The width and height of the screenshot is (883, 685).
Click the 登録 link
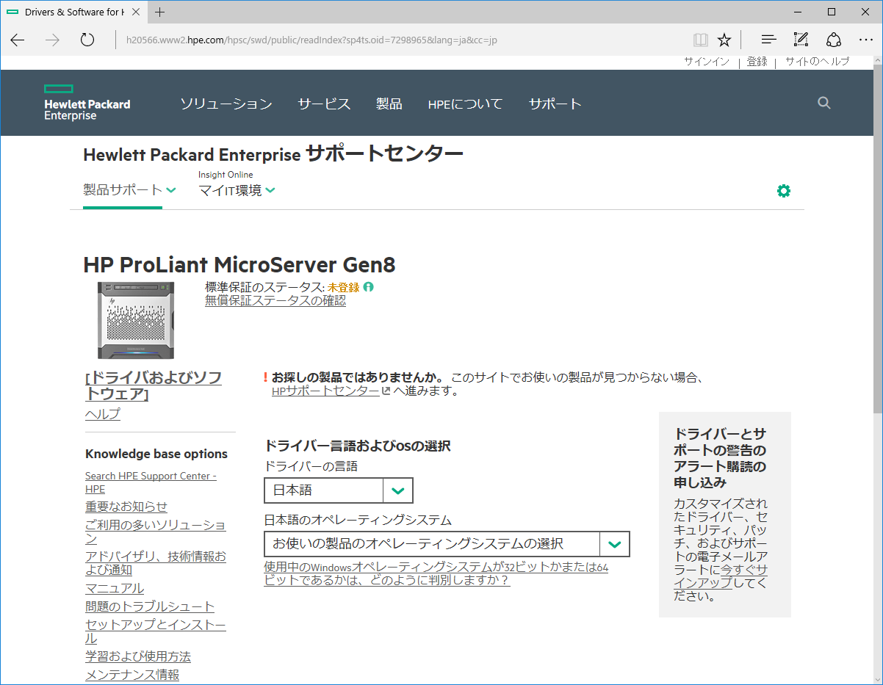click(x=757, y=62)
